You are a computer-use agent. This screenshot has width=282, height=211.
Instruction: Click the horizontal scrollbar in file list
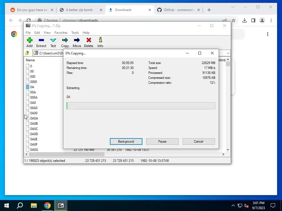[67, 154]
